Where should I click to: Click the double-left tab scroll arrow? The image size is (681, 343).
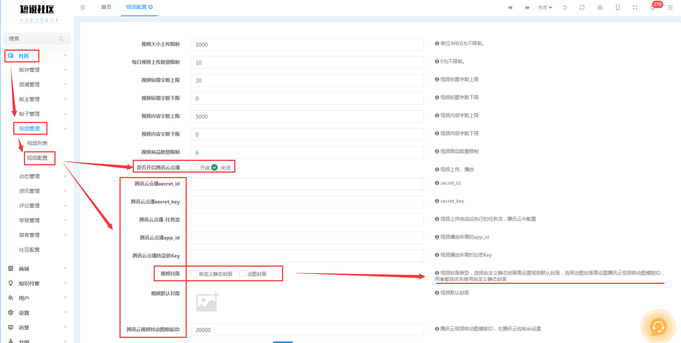tap(510, 7)
